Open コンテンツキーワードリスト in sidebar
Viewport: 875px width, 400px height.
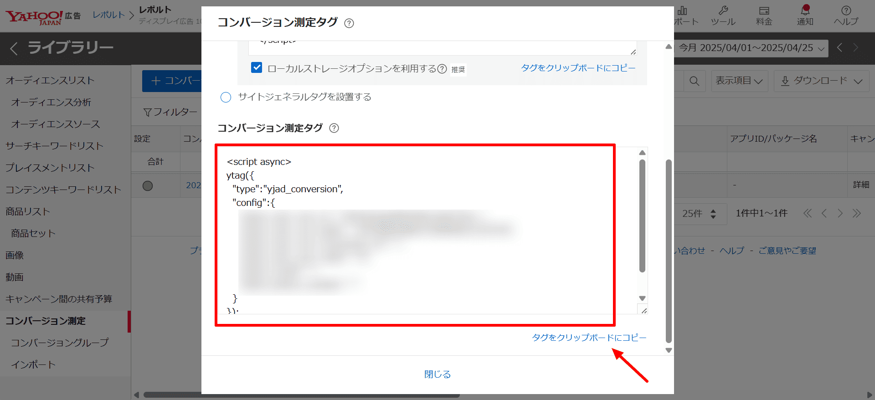click(63, 190)
